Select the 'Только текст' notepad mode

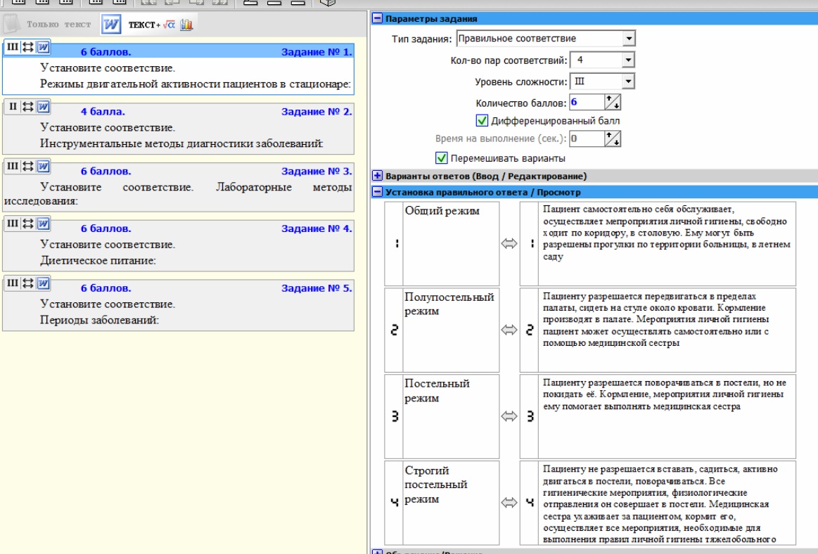pos(48,25)
